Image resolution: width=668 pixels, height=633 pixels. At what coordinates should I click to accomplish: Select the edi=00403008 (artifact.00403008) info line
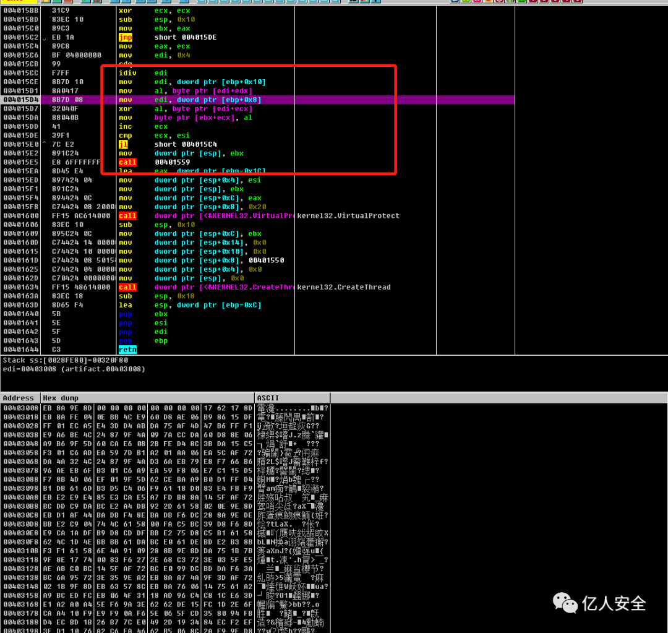click(x=74, y=370)
